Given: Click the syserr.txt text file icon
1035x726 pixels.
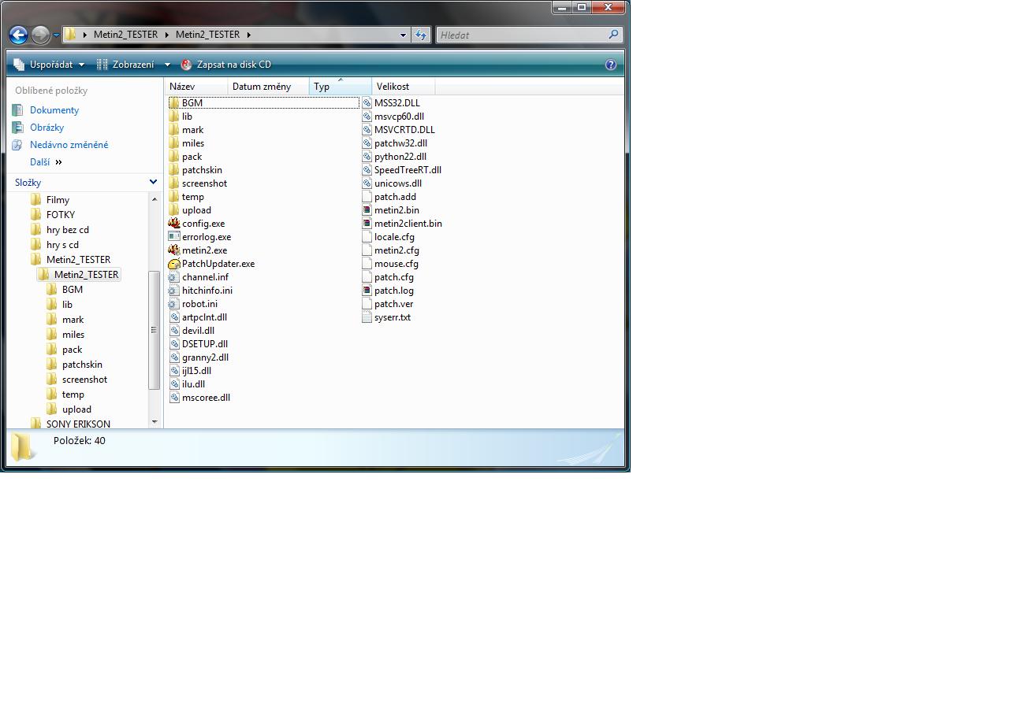Looking at the screenshot, I should coord(367,317).
